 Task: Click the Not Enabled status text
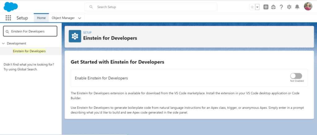(x=297, y=81)
